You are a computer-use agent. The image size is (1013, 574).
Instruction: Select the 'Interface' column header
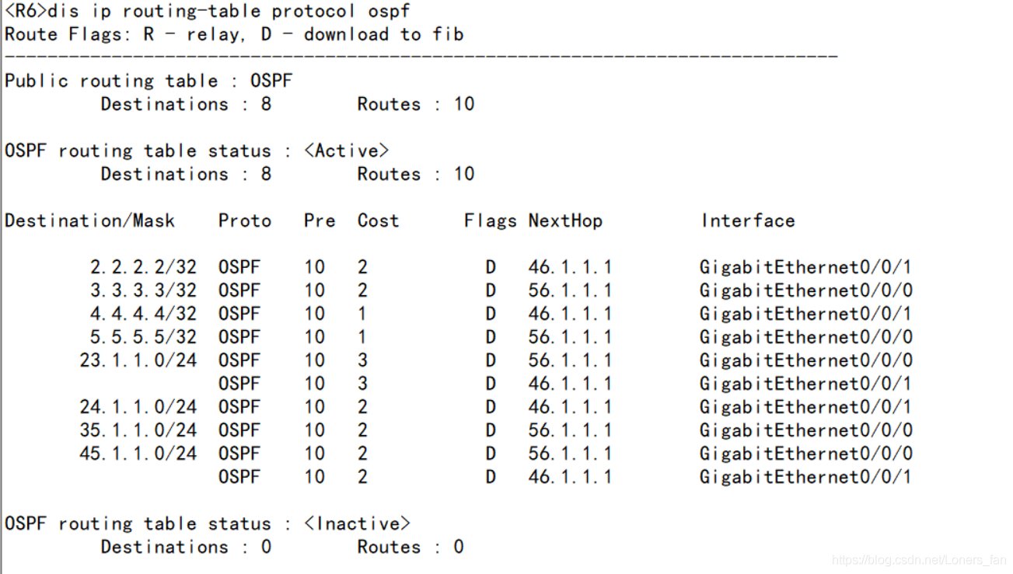(748, 221)
